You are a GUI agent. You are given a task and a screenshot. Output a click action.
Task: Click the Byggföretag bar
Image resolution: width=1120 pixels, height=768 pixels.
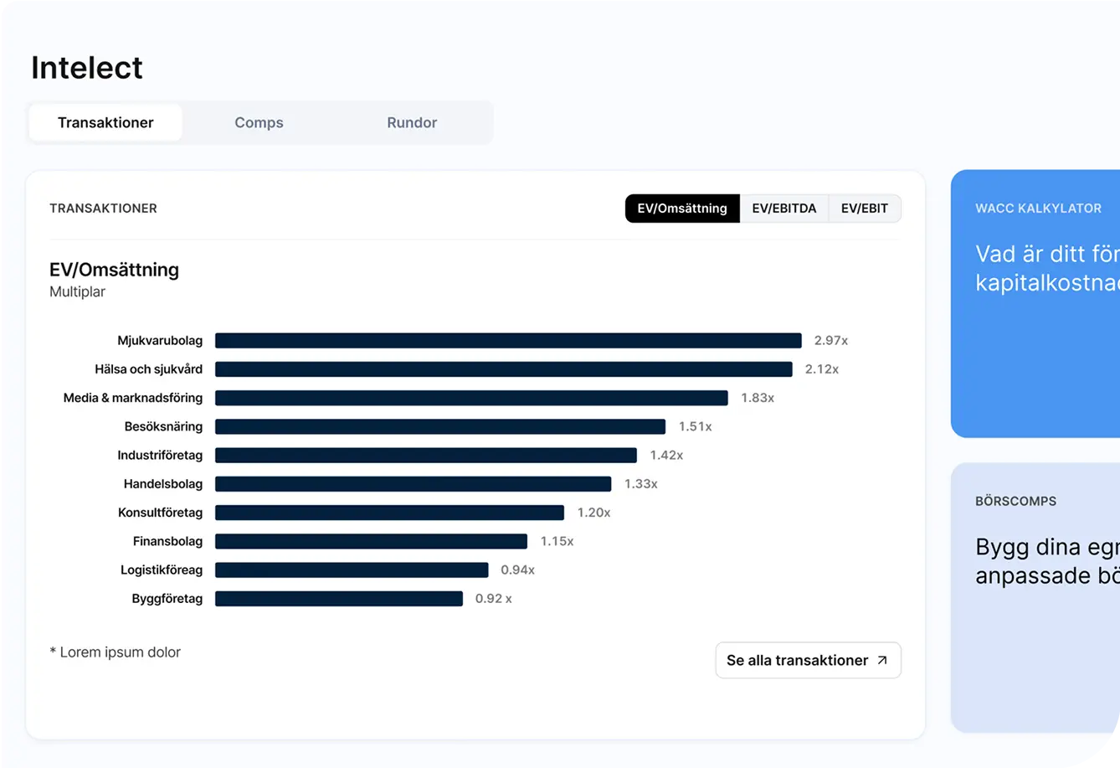click(x=339, y=599)
